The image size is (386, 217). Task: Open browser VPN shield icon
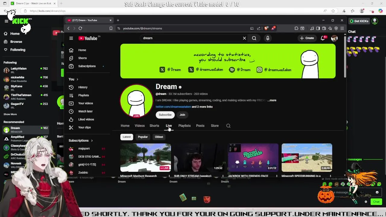336,28
